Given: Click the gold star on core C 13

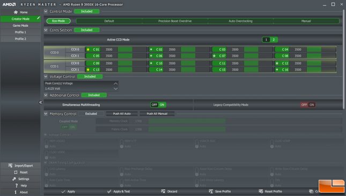Looking at the screenshot, I should [88, 69].
